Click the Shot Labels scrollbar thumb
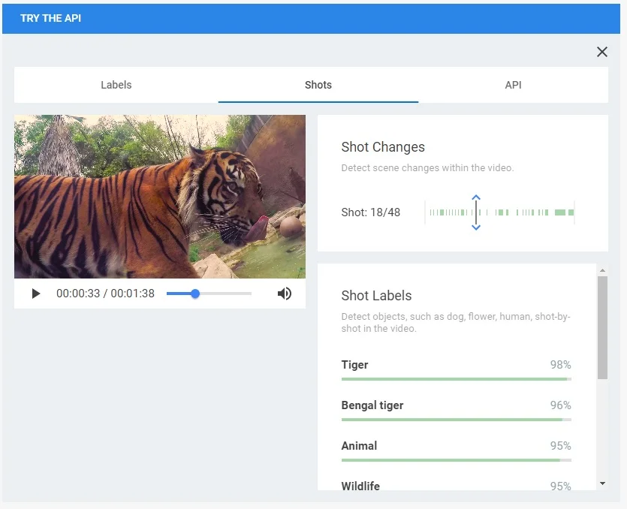 pyautogui.click(x=603, y=327)
